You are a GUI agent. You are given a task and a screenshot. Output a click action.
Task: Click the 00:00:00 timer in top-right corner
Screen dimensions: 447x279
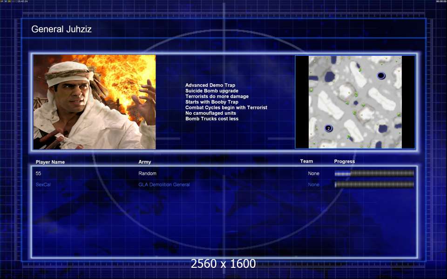[x=440, y=1]
